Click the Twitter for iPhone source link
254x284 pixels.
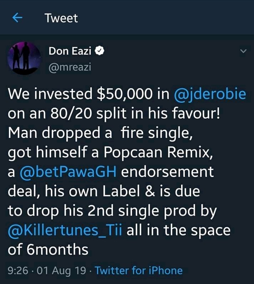click(x=139, y=270)
